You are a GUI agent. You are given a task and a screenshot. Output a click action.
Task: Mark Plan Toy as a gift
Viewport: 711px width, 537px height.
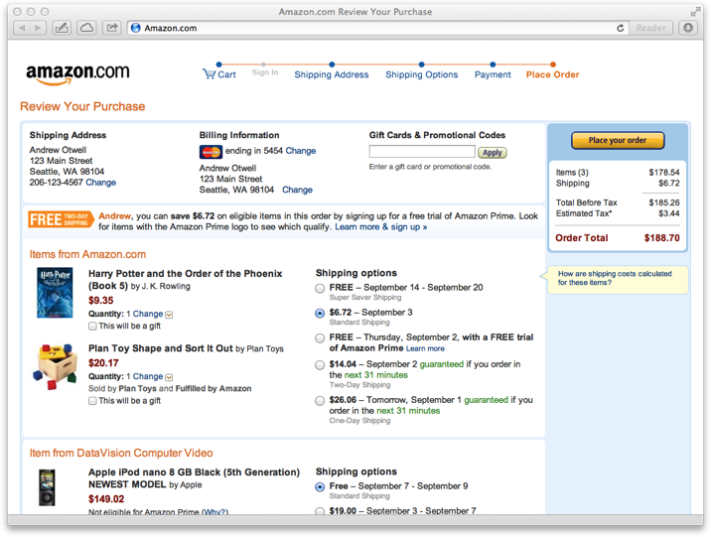pyautogui.click(x=92, y=401)
